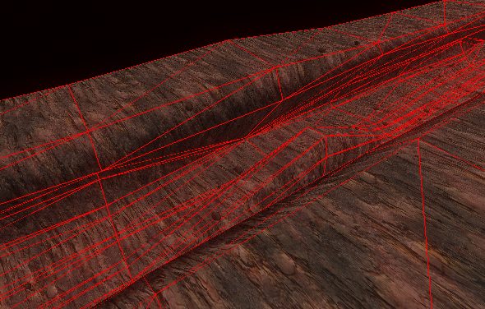Select the boulder in the middle of the slope

(238, 169)
